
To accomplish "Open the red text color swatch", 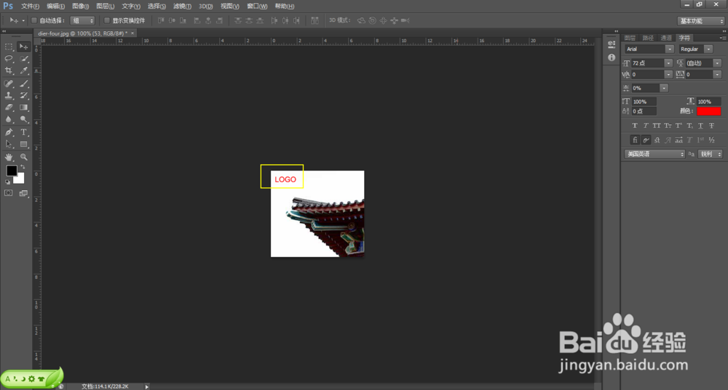I will 708,111.
